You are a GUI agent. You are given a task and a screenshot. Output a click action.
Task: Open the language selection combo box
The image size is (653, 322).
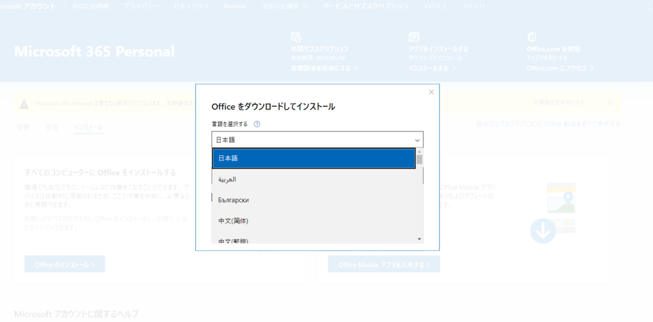tap(318, 140)
